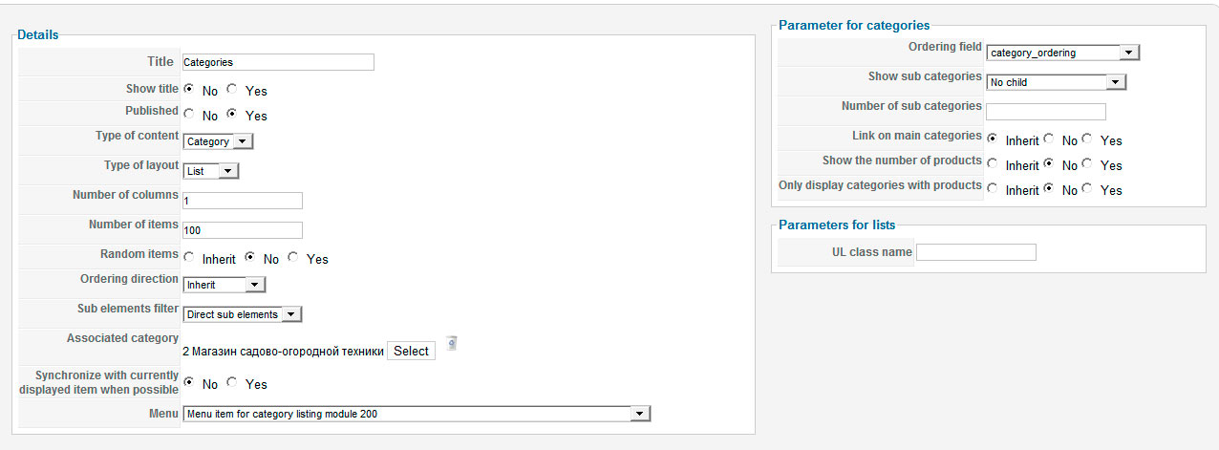1219x450 pixels.
Task: Choose Inherit for Random items
Action: tap(189, 258)
